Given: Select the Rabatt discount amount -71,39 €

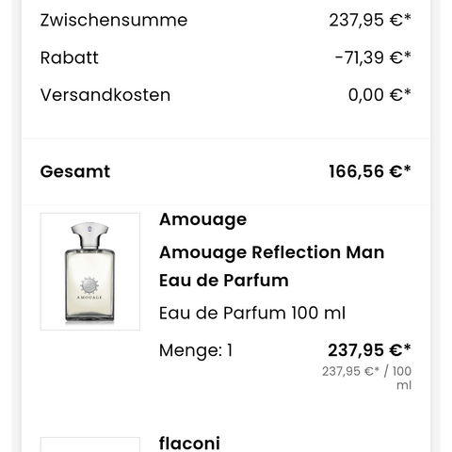Looking at the screenshot, I should click(x=373, y=57).
